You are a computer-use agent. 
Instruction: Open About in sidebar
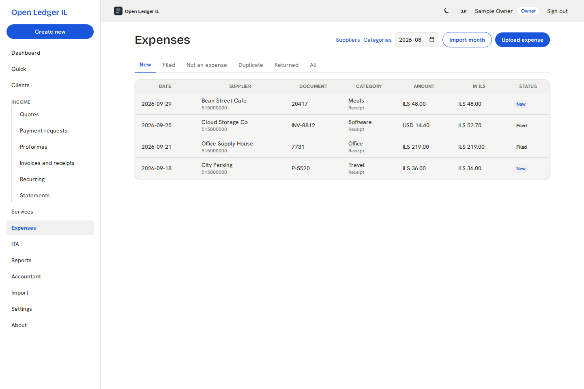pyautogui.click(x=50, y=325)
